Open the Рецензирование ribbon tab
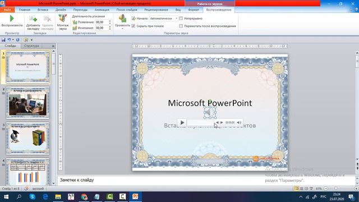Screen dimensions: 359x202 [x=156, y=10]
